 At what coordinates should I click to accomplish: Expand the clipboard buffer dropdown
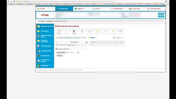pos(119,38)
